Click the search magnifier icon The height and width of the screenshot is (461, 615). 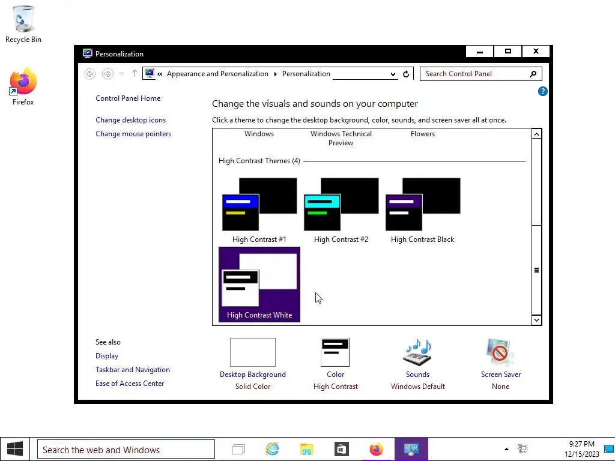coord(533,74)
